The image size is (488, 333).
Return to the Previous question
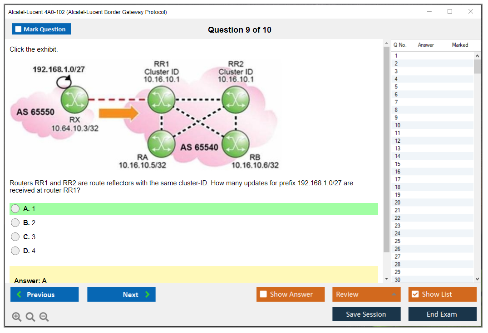(44, 294)
